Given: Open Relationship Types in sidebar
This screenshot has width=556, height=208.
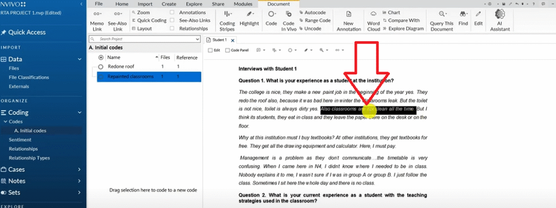Looking at the screenshot, I should (29, 158).
